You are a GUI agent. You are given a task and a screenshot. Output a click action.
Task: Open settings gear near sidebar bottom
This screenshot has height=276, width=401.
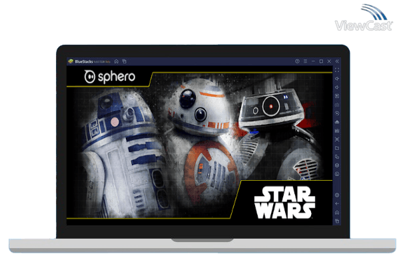[x=337, y=195]
